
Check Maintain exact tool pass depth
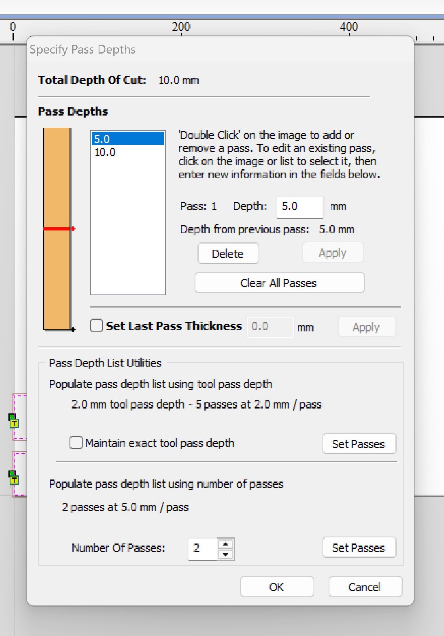click(76, 443)
